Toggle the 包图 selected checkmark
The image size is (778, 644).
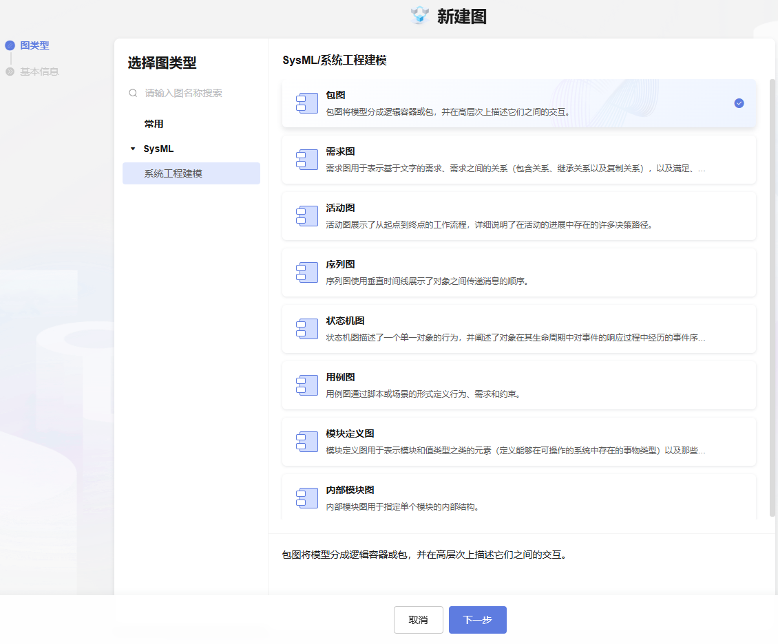739,103
